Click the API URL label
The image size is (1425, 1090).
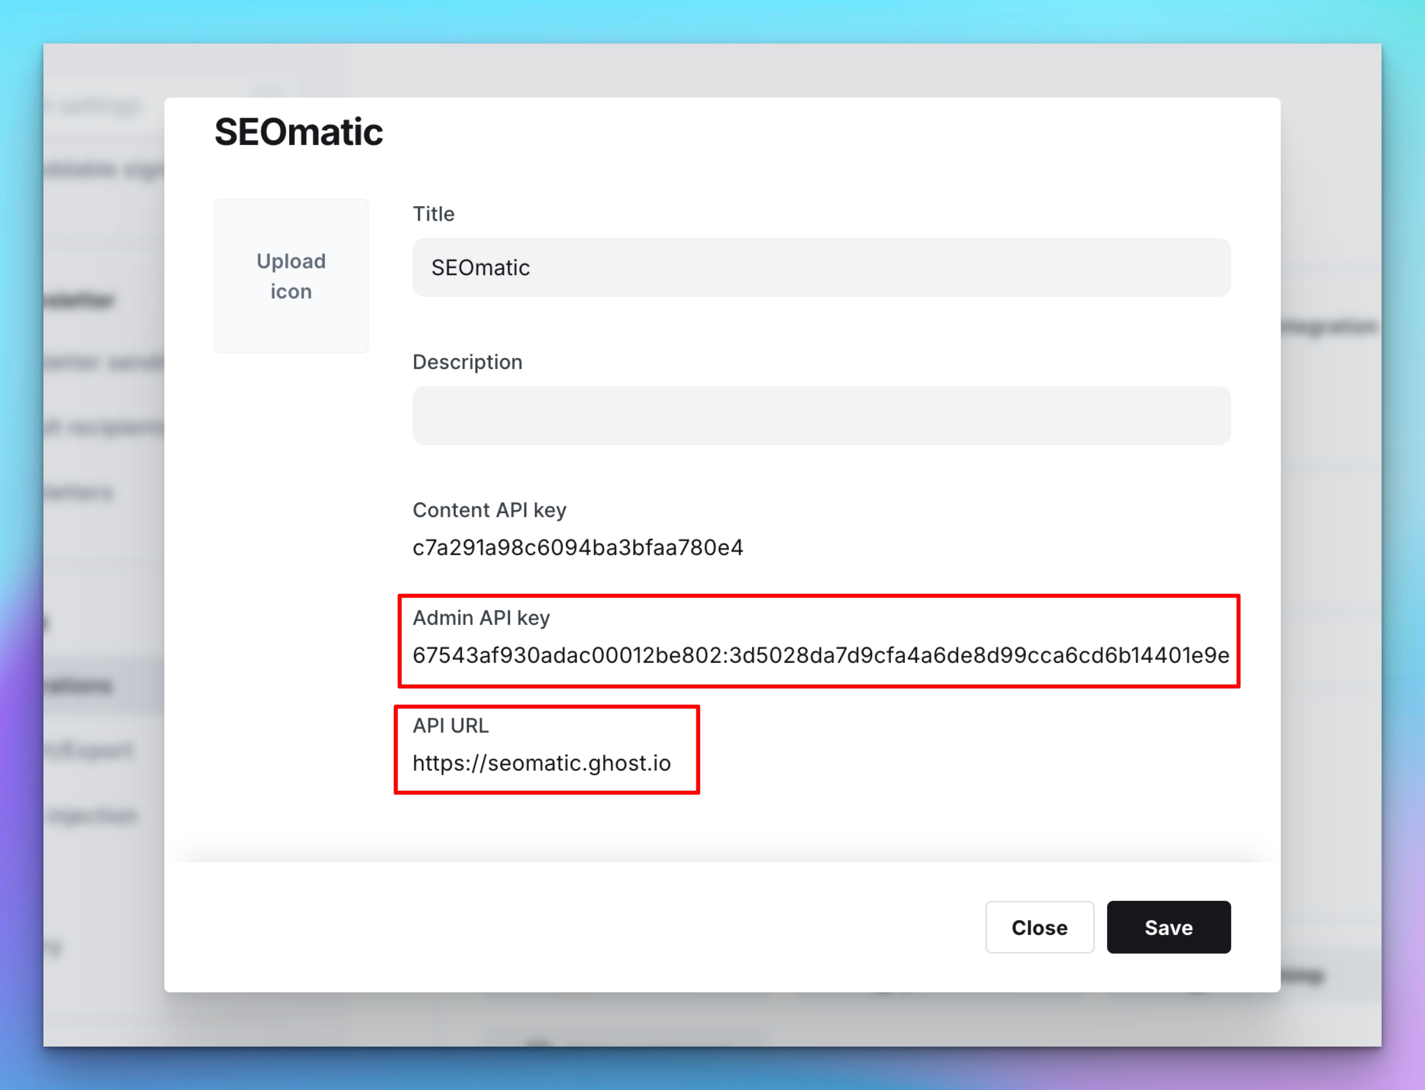click(450, 725)
